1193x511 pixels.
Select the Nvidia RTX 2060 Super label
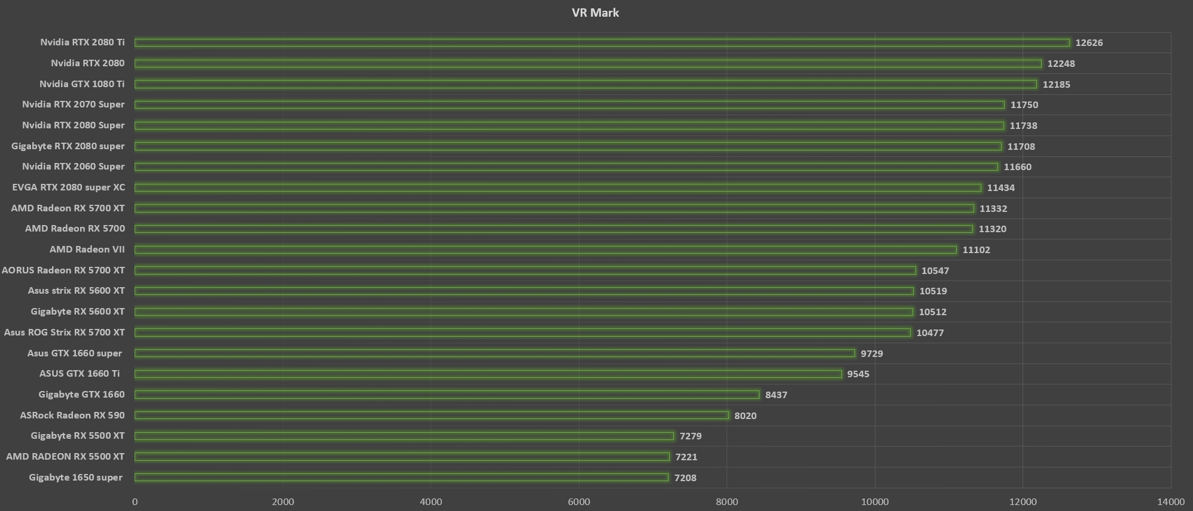(74, 167)
